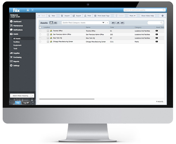
Task: Click the Settings gear icon in sidebar
Action: (x=11, y=65)
